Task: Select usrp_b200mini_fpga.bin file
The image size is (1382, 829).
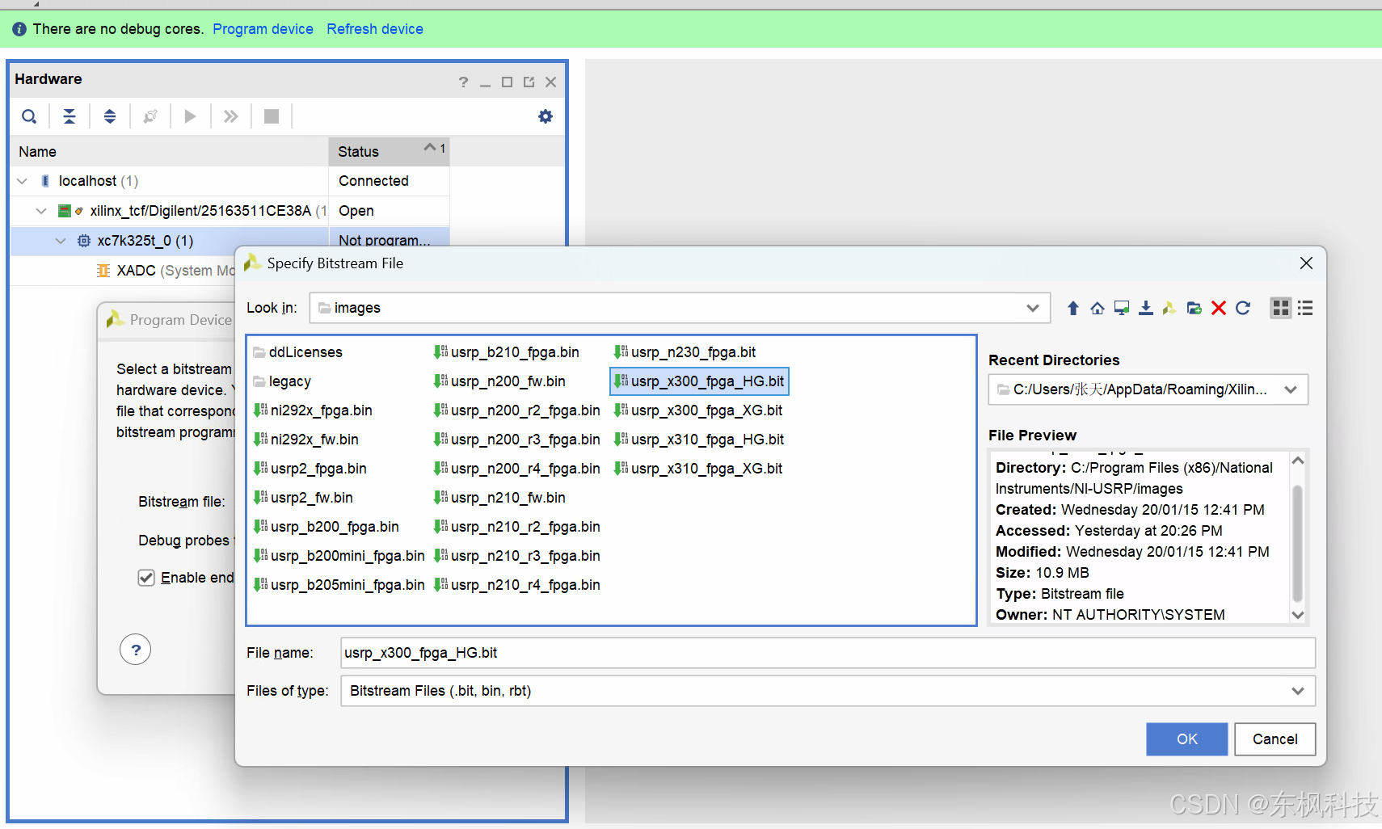Action: pyautogui.click(x=339, y=556)
